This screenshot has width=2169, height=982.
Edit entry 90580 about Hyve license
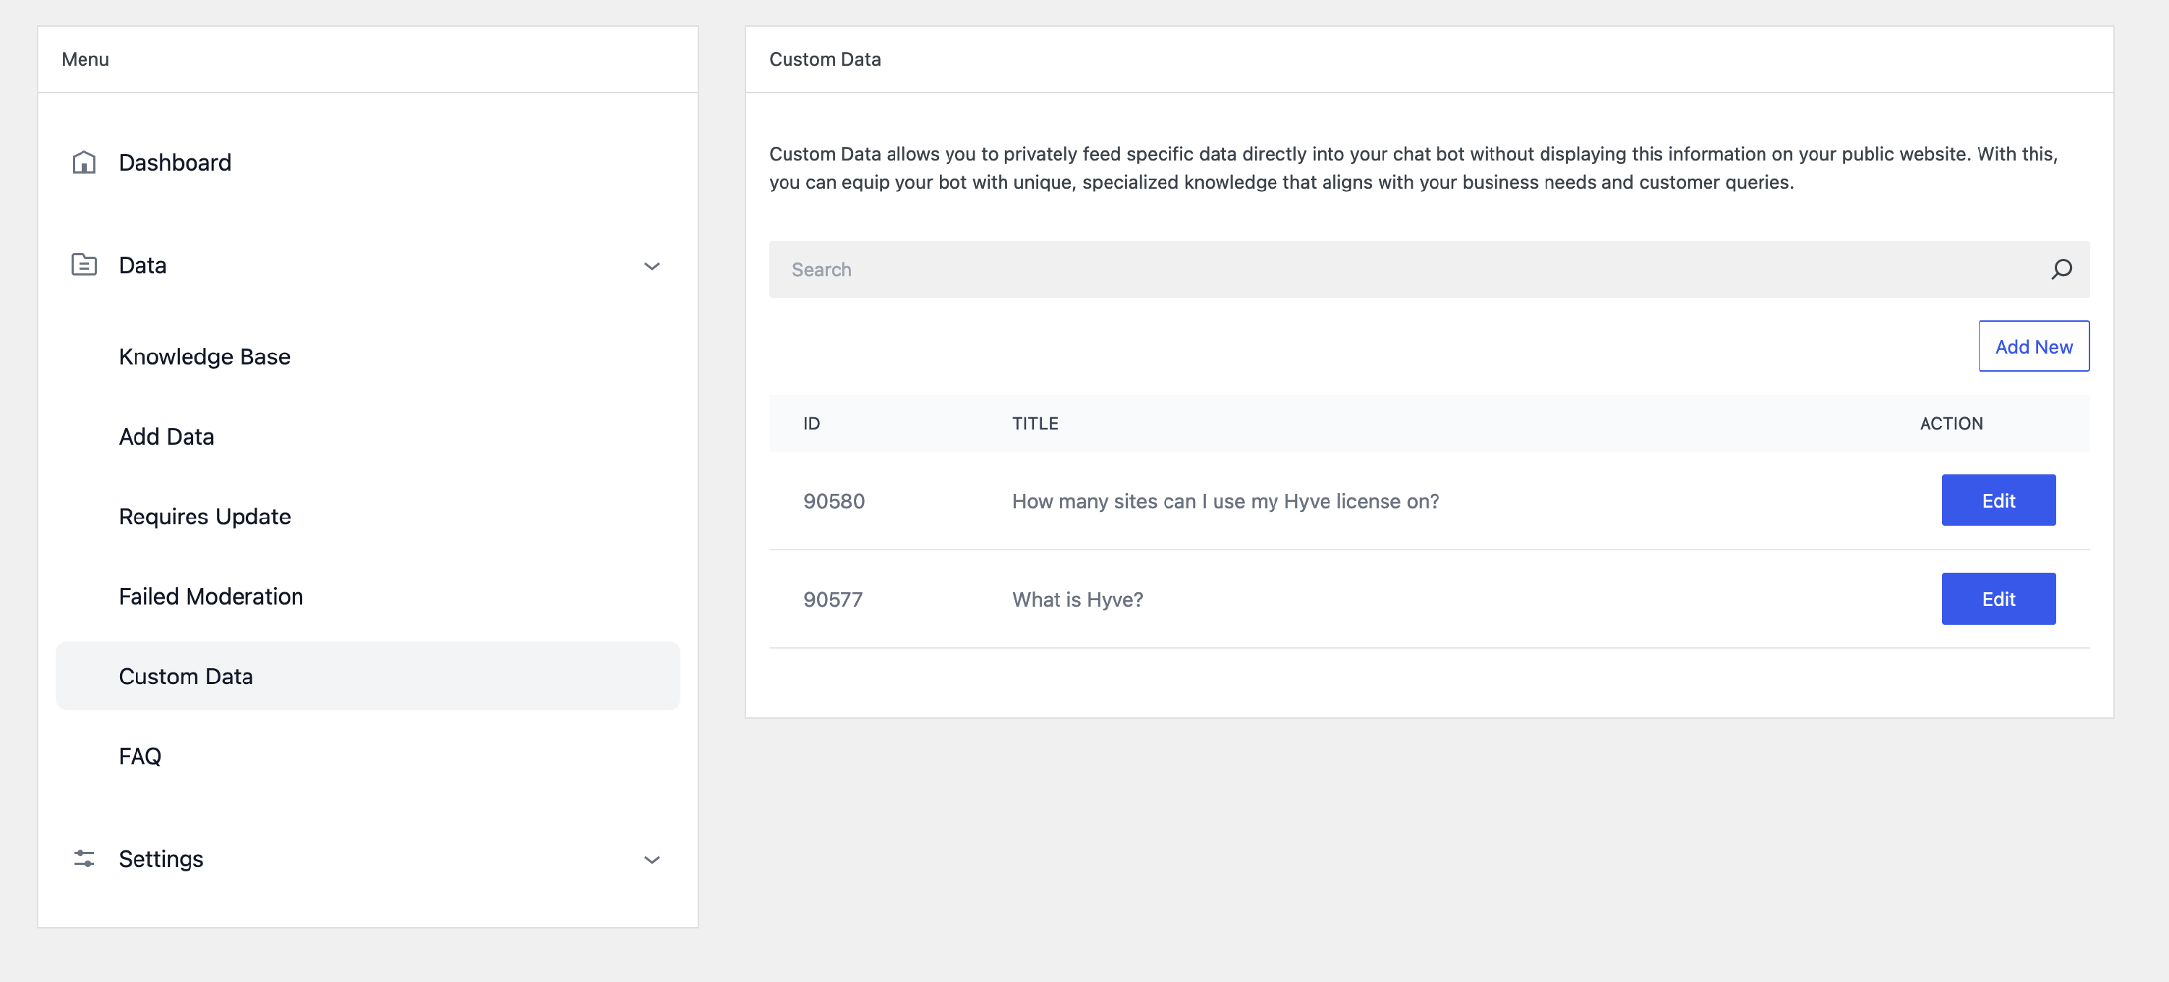1997,500
